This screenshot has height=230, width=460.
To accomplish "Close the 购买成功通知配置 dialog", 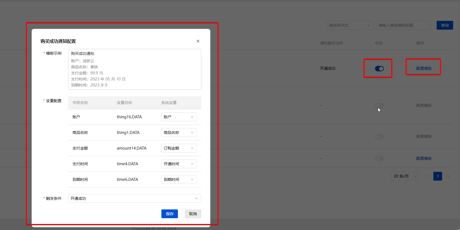I will pos(198,41).
